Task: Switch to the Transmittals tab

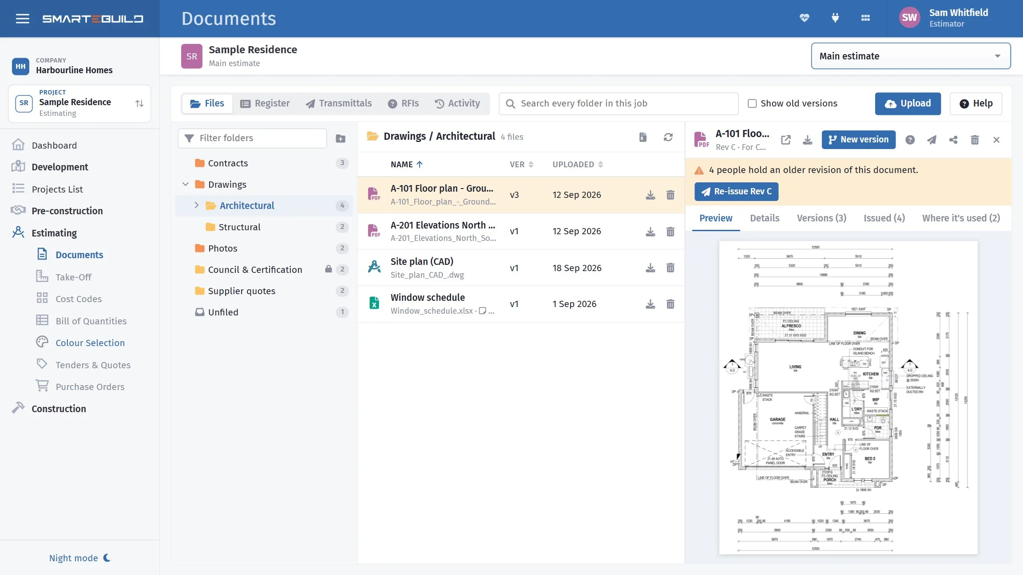Action: coord(338,103)
